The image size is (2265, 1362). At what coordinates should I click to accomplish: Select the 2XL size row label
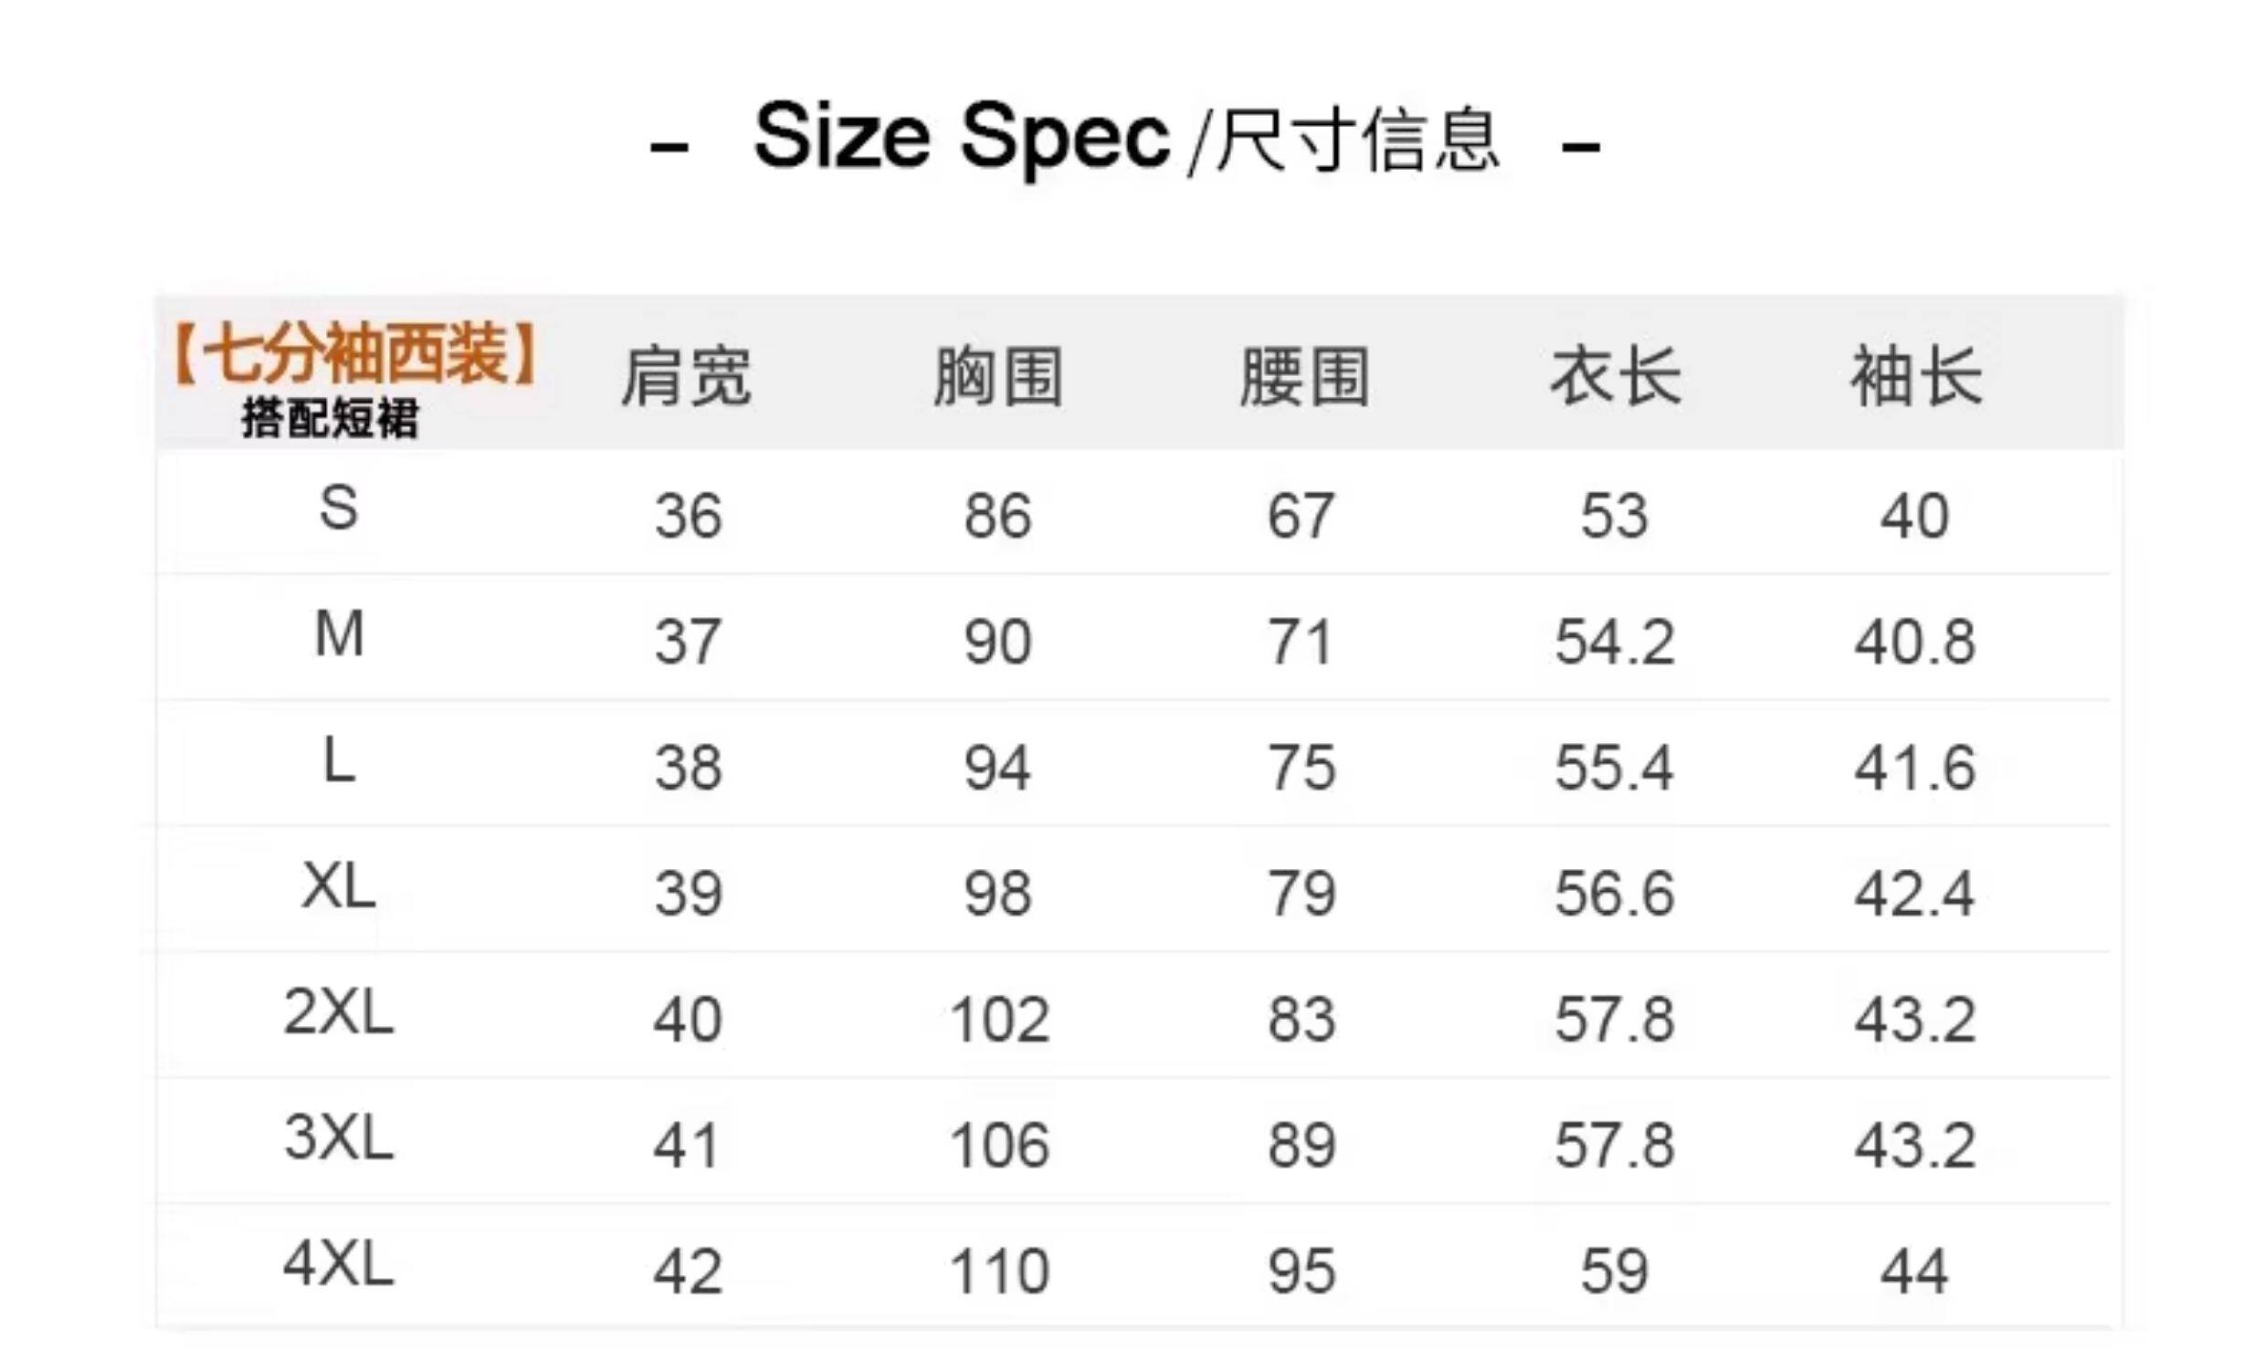[x=339, y=1012]
